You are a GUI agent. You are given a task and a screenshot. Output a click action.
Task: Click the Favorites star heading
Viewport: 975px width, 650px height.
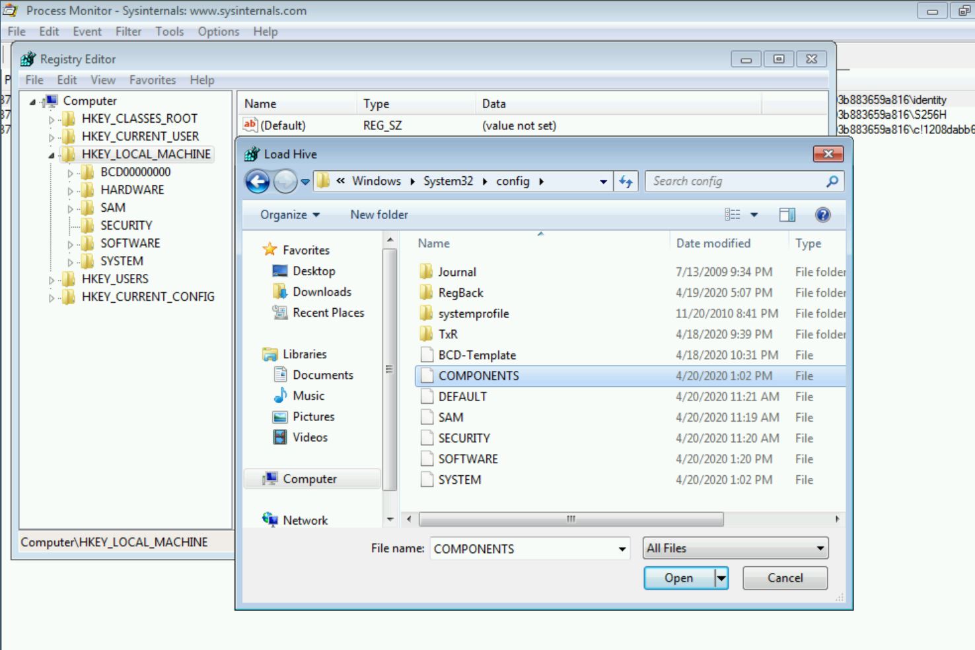297,250
